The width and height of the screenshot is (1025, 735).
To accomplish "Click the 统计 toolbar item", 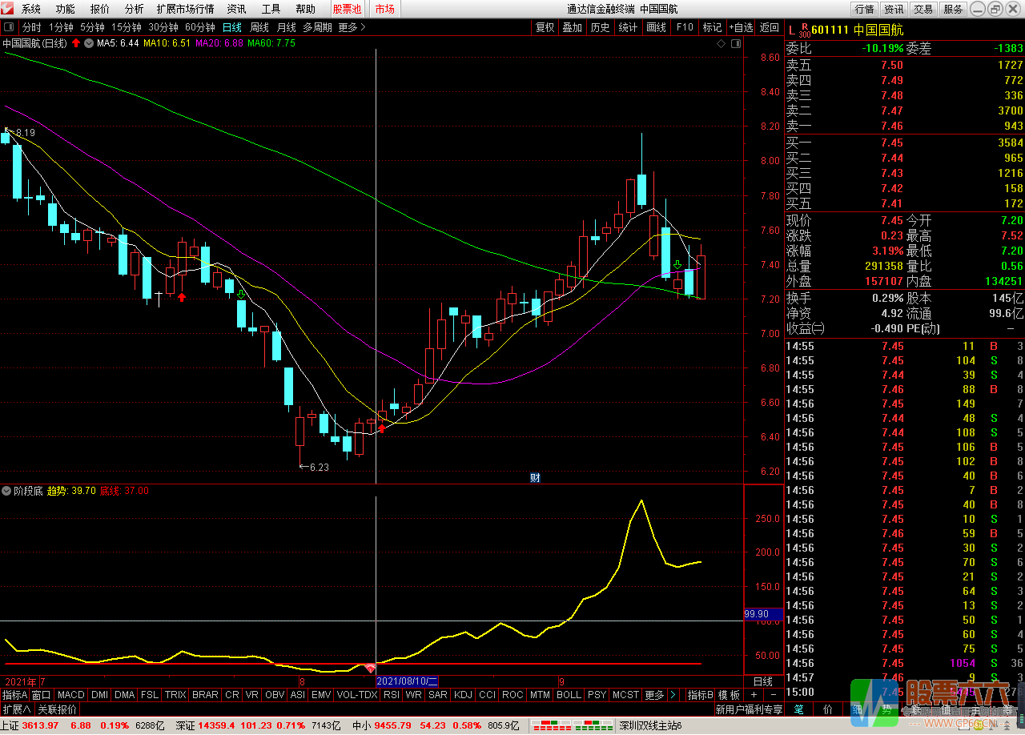I will (629, 27).
